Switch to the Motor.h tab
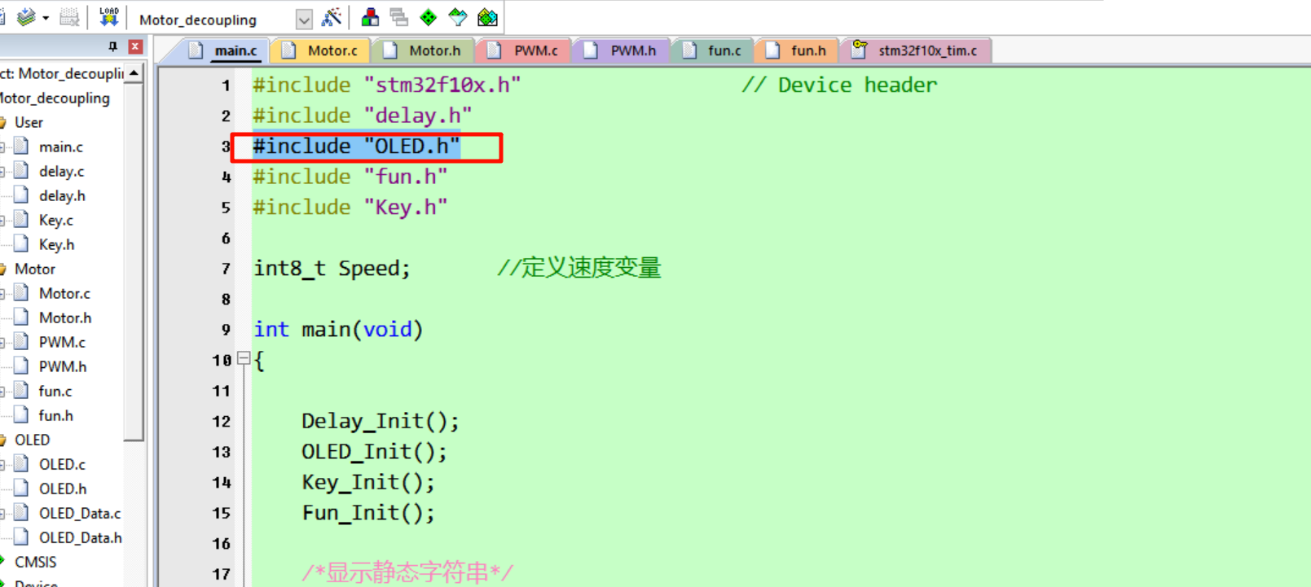 [x=422, y=50]
